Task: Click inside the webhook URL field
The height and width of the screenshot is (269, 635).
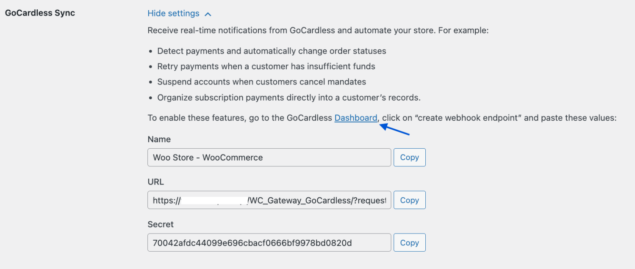Action: coord(269,200)
